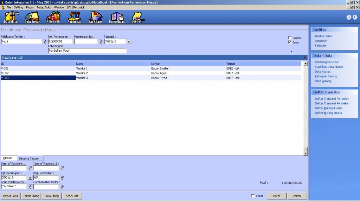
Task: Open the Persediaan module icon
Action: [x=117, y=17]
